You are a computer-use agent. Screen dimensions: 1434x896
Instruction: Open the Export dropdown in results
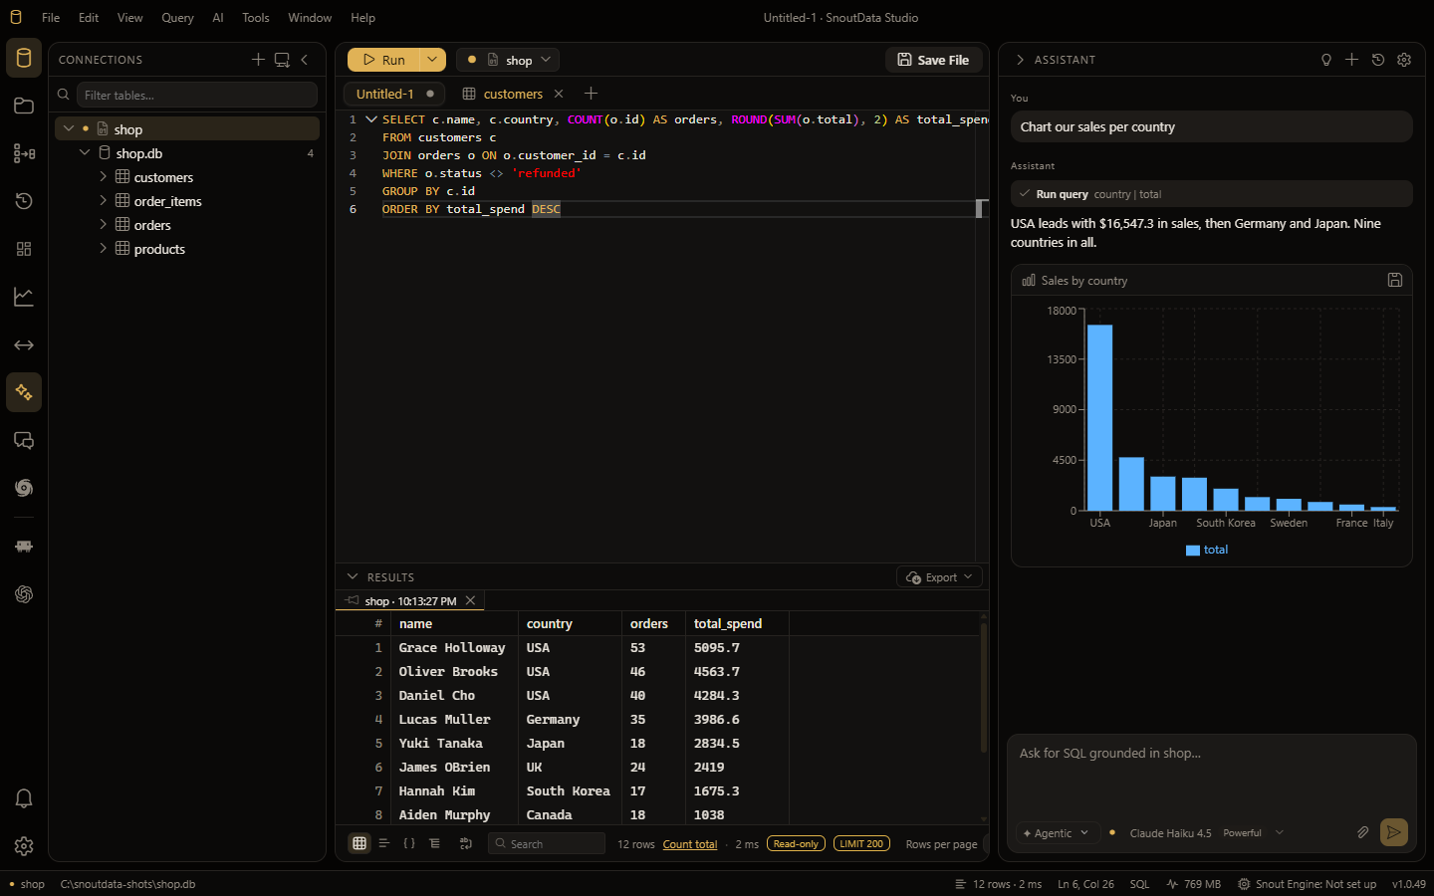(939, 577)
